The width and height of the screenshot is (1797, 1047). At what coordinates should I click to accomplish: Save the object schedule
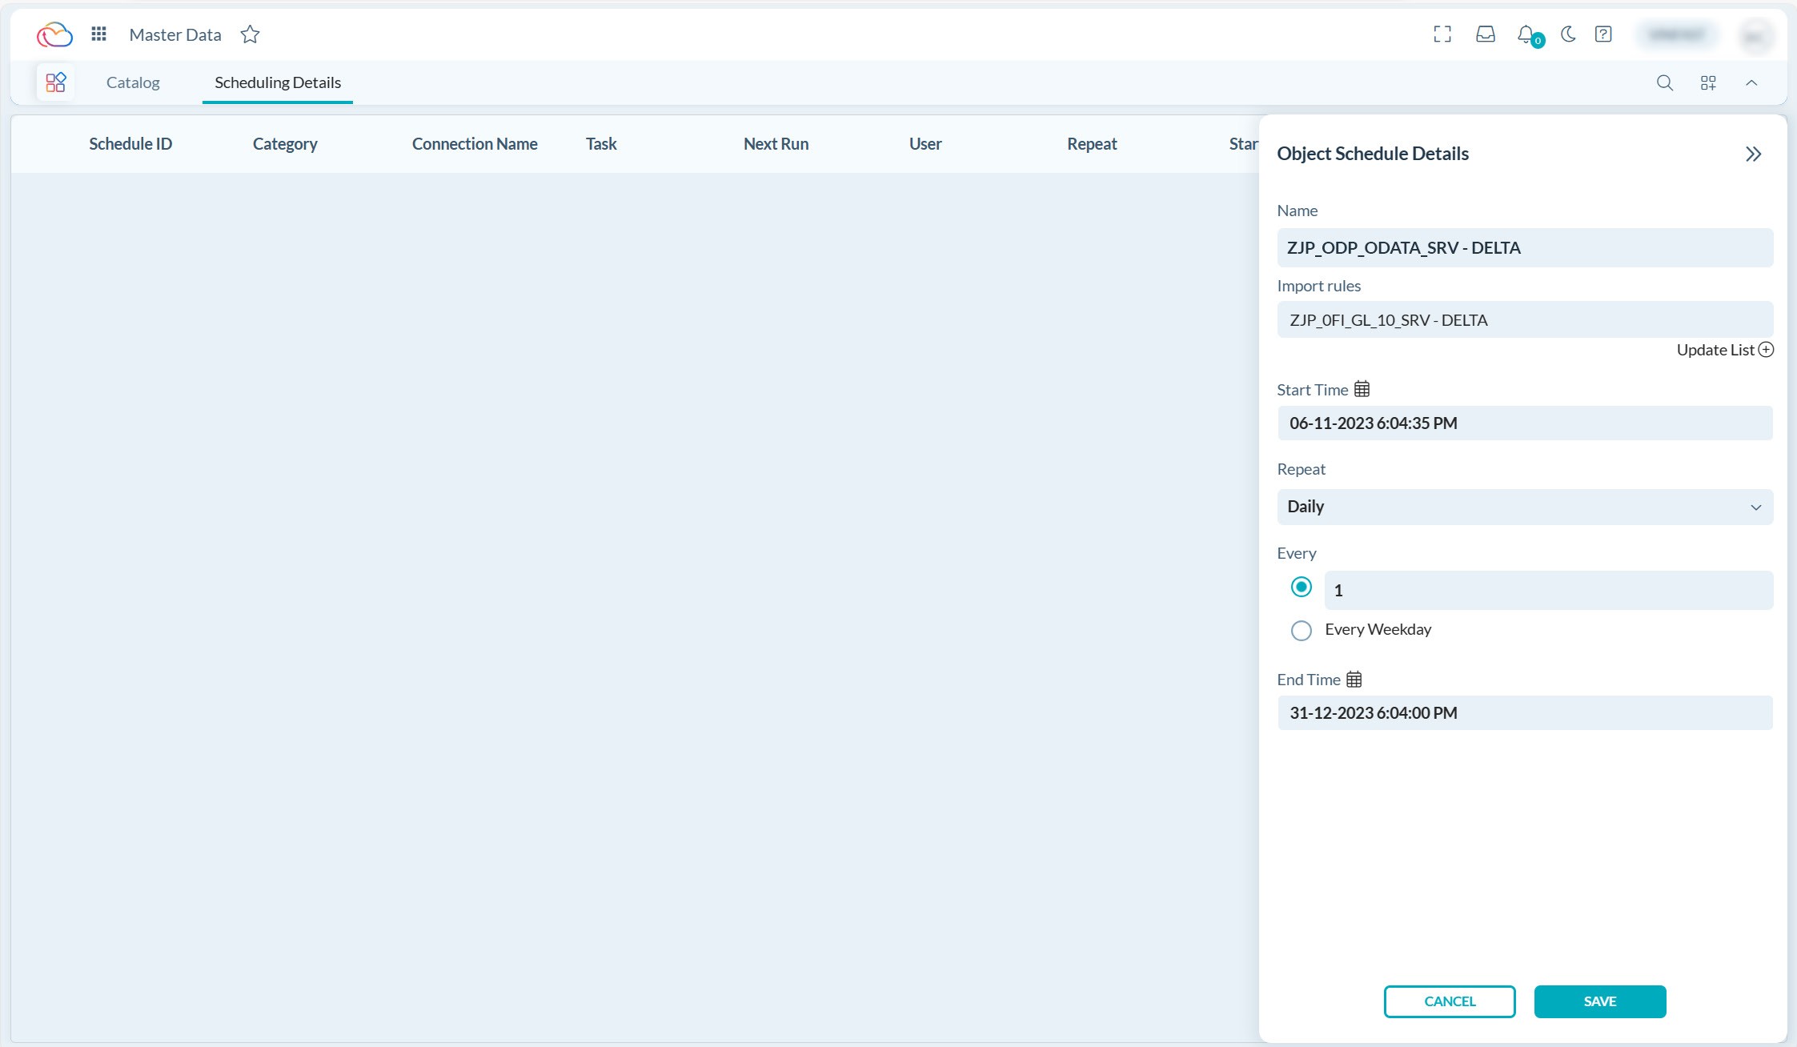click(x=1600, y=1001)
